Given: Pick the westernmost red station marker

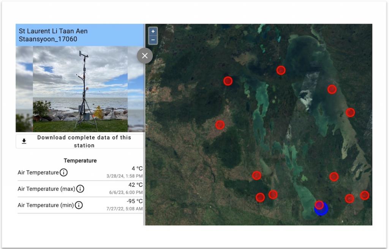Looking at the screenshot, I should (220, 125).
